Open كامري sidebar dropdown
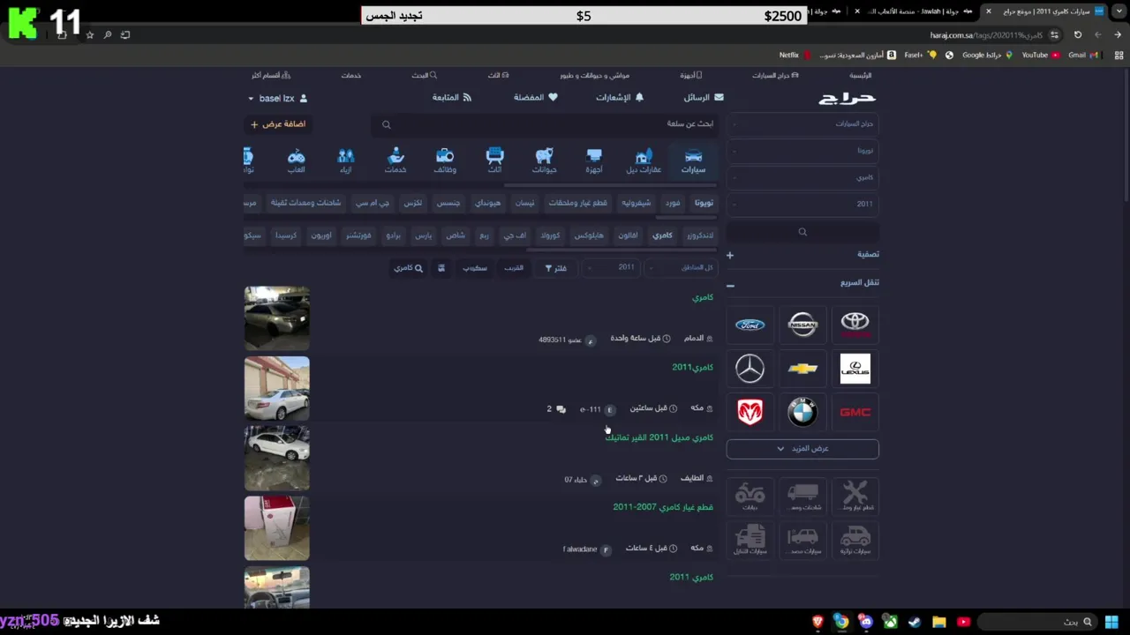The width and height of the screenshot is (1130, 635). pos(802,177)
